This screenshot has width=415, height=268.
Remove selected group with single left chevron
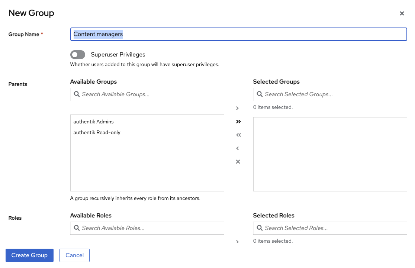[238, 148]
